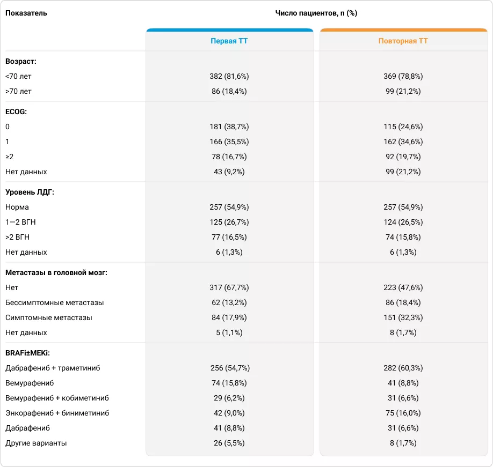
Task: Click the "317 (67,7%)" cell
Action: tap(229, 287)
